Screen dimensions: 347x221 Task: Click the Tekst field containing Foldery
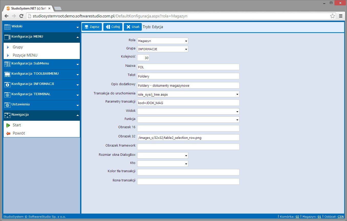[188, 76]
